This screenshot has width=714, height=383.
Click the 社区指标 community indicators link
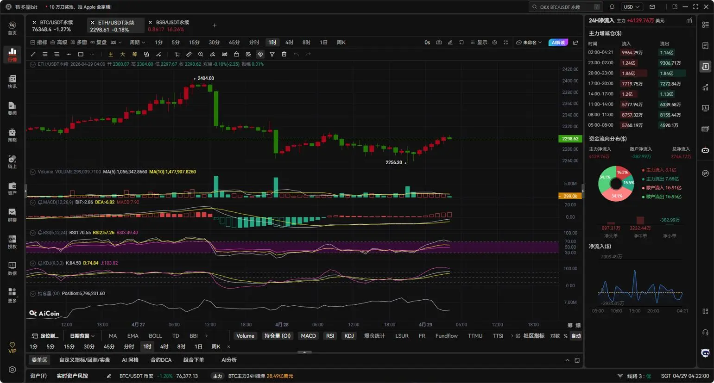pyautogui.click(x=530, y=336)
